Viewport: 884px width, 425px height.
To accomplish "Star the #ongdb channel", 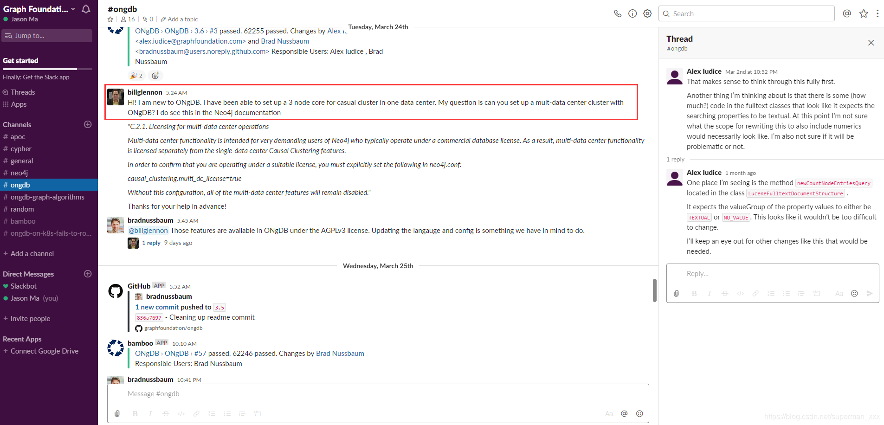I will tap(110, 19).
